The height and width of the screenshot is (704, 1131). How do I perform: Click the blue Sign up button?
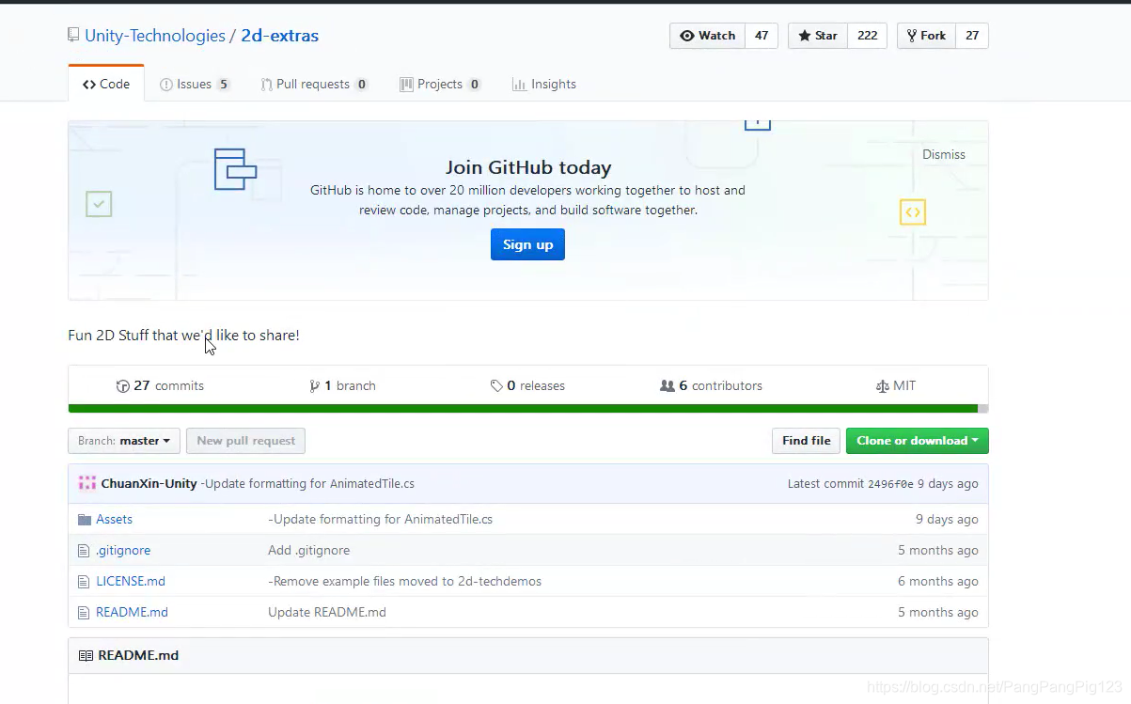tap(527, 244)
